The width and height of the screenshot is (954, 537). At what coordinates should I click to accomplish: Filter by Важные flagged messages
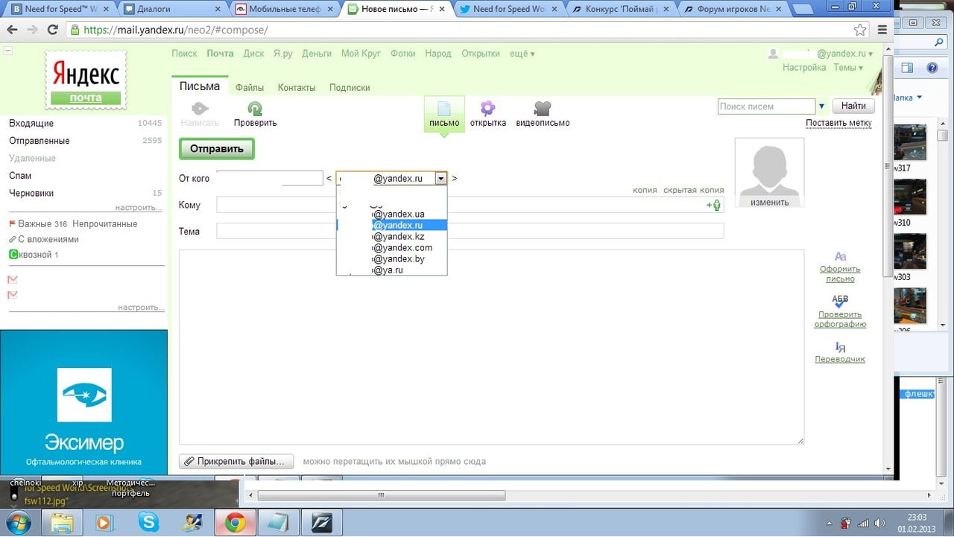point(37,224)
